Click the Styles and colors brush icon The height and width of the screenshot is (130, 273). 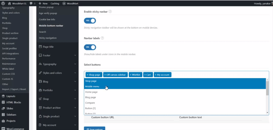coord(40,73)
